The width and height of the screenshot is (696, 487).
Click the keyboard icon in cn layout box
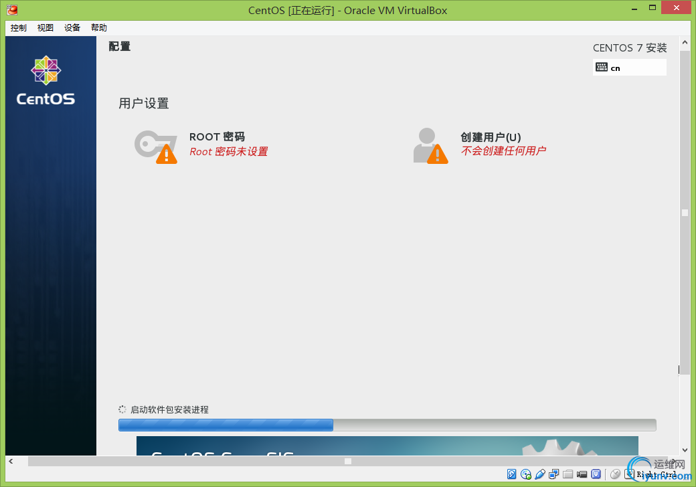click(602, 68)
